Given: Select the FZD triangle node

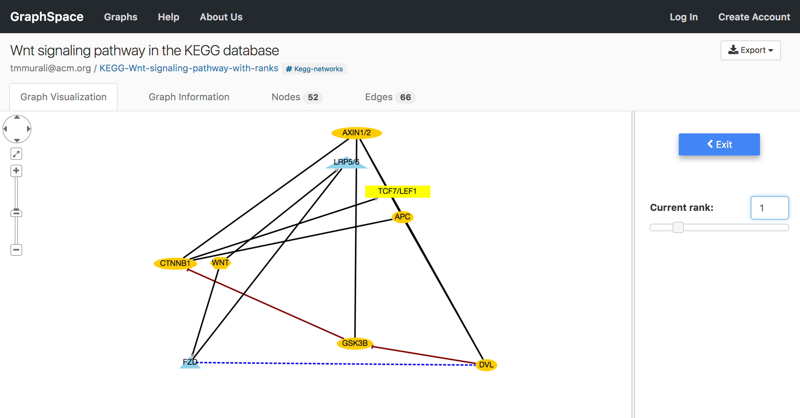Looking at the screenshot, I should point(190,363).
